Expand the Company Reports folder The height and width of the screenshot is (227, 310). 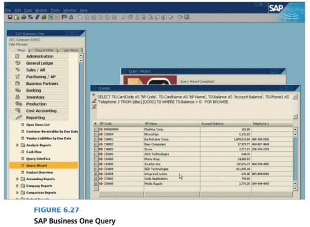(x=17, y=186)
